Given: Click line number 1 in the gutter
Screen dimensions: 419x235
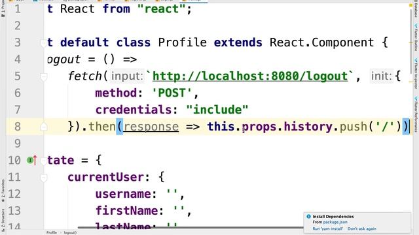Looking at the screenshot, I should [18, 9].
